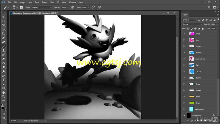Select the Polygonal Lasso tool

point(3,25)
